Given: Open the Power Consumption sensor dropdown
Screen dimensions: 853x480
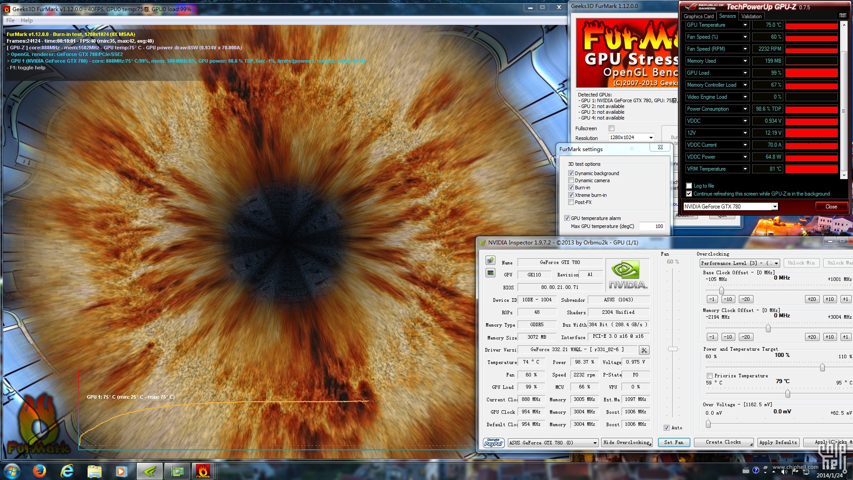Looking at the screenshot, I should 745,109.
